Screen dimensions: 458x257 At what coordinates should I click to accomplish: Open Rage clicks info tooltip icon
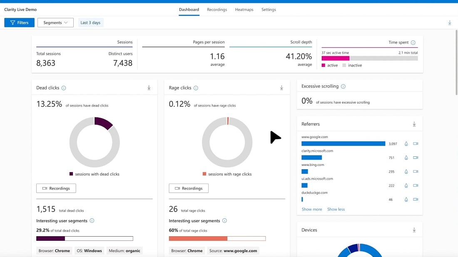pos(196,88)
